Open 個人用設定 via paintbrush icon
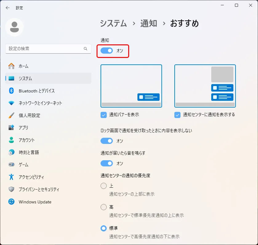 coord(11,115)
